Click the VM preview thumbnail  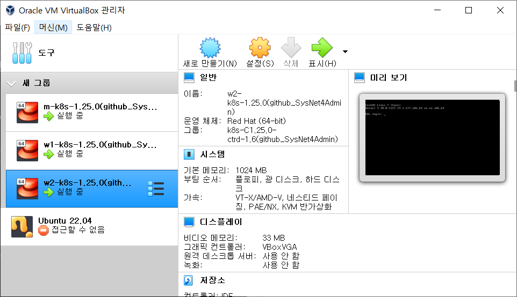[432, 137]
